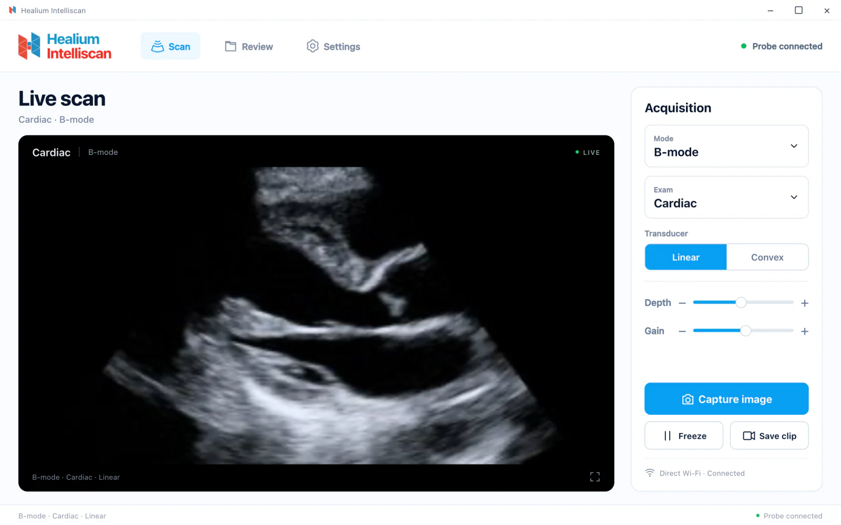This screenshot has width=841, height=525.
Task: Click the app icon in the title bar
Action: pos(13,10)
